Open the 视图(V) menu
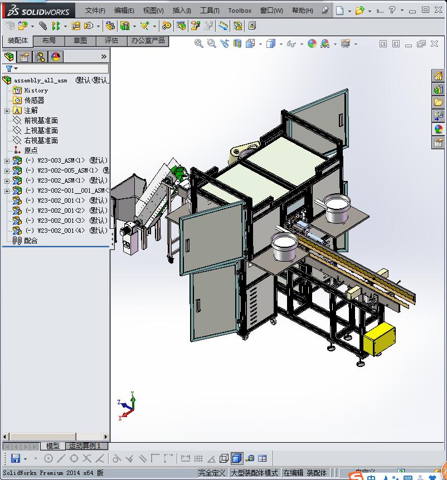The height and width of the screenshot is (480, 447). (153, 11)
